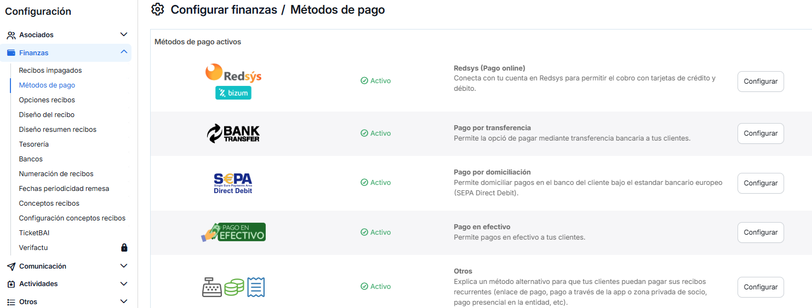The width and height of the screenshot is (812, 308).
Task: Click the Activo check icon for Otros method
Action: click(364, 287)
